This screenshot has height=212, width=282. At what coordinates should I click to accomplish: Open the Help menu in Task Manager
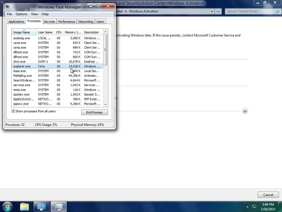pos(45,14)
